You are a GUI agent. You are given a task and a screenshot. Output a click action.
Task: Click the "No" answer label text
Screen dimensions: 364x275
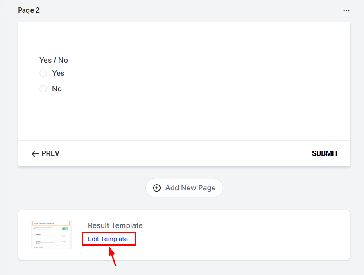(x=57, y=89)
